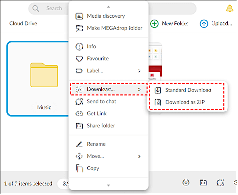This screenshot has width=238, height=195.
Task: Choose Standard Download from submenu
Action: [187, 90]
